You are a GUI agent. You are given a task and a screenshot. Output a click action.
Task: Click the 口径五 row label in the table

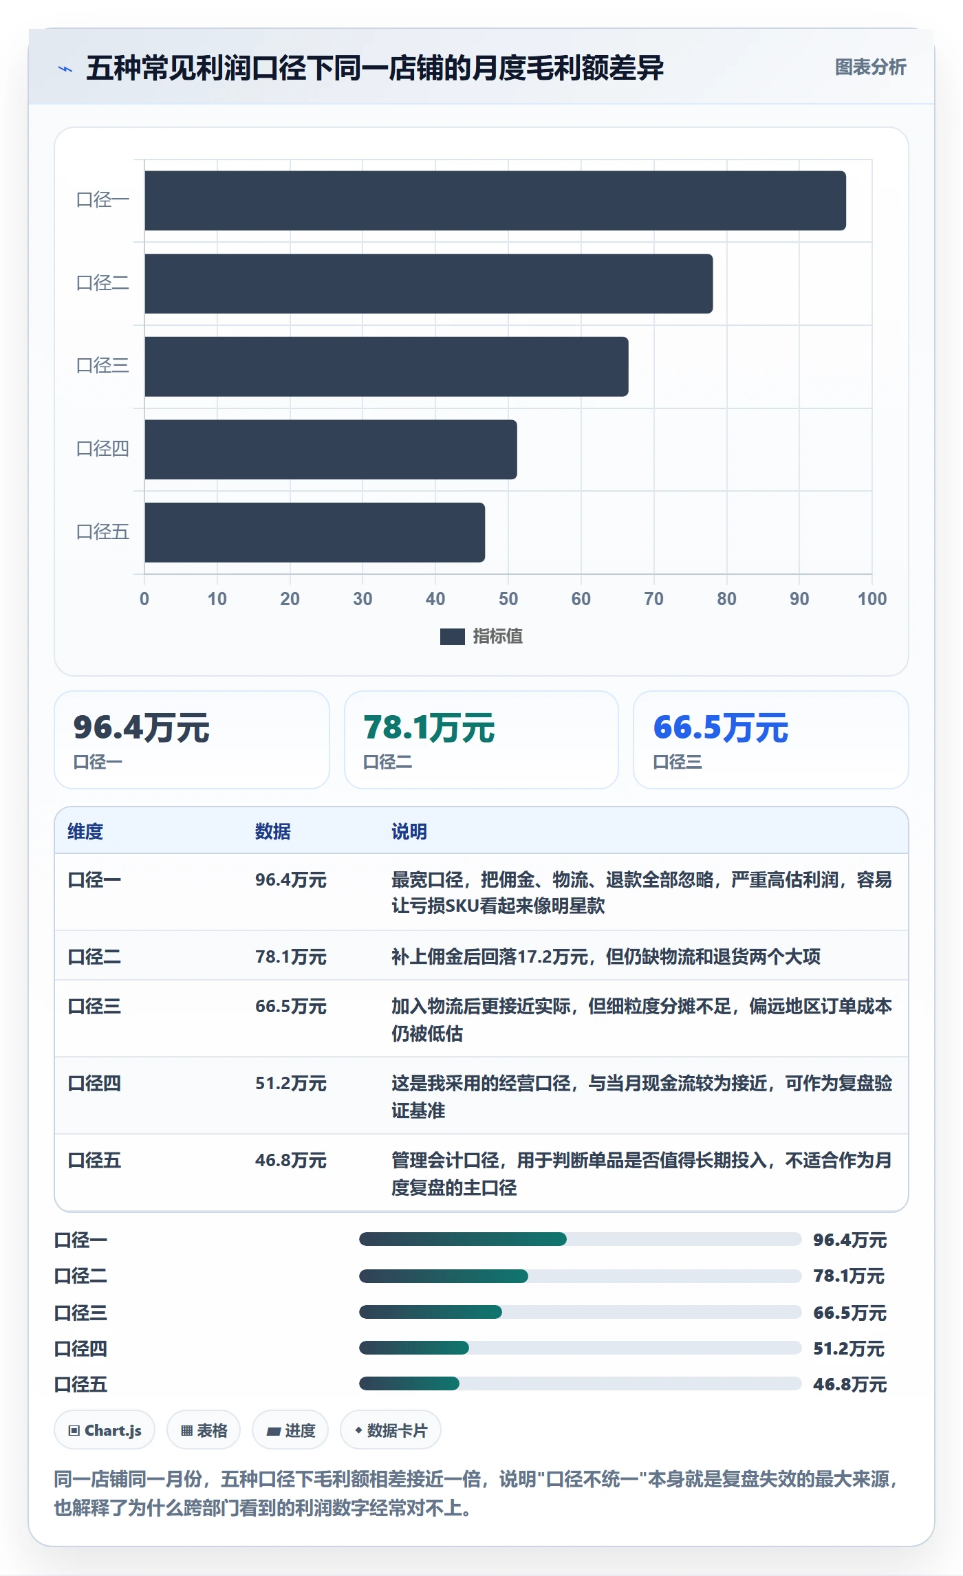pyautogui.click(x=94, y=1161)
